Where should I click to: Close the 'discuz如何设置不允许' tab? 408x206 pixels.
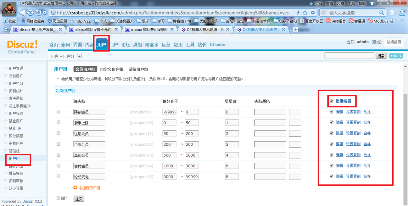116,30
